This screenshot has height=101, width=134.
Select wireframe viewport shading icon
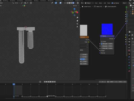click(68, 3)
